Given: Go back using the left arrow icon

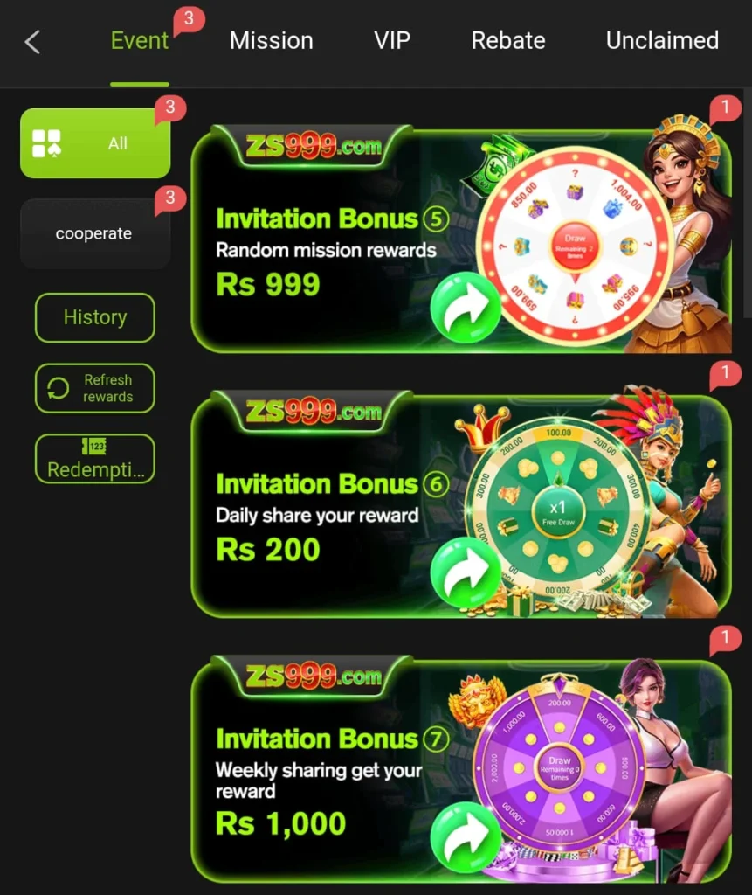Looking at the screenshot, I should 32,42.
